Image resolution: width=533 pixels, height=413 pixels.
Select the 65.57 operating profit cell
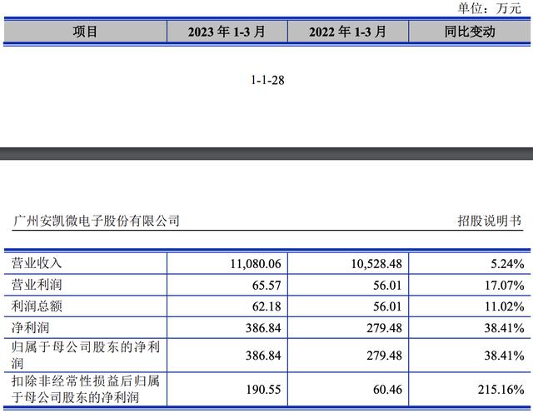click(266, 285)
